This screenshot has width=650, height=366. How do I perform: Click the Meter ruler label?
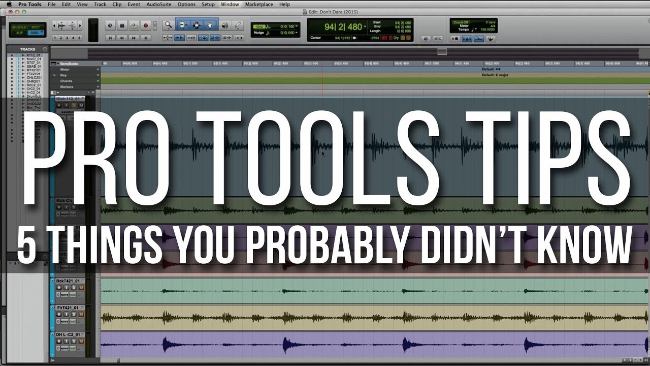64,69
